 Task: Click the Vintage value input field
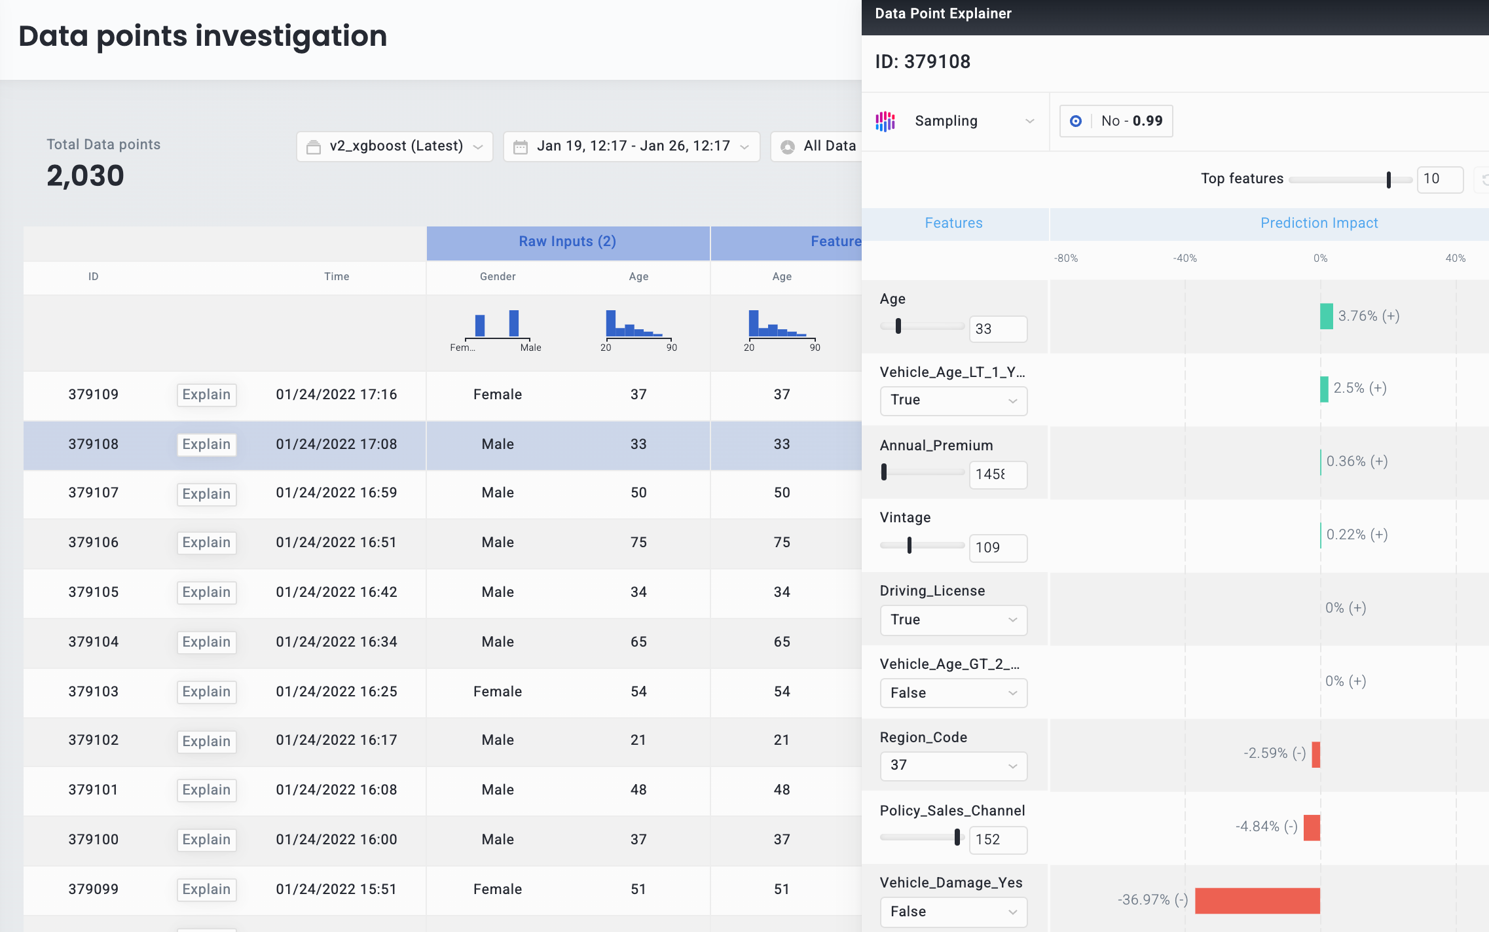tap(997, 548)
